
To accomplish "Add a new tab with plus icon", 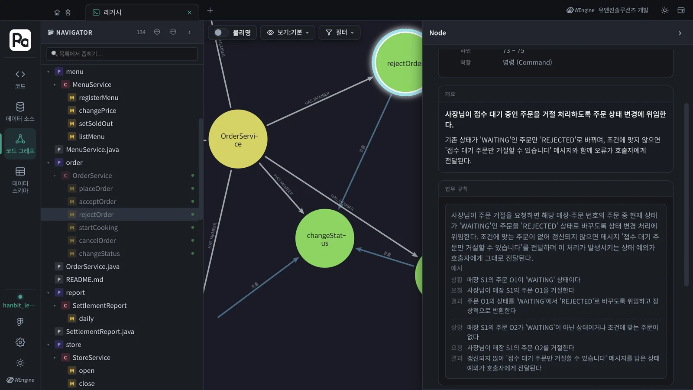I will (210, 10).
